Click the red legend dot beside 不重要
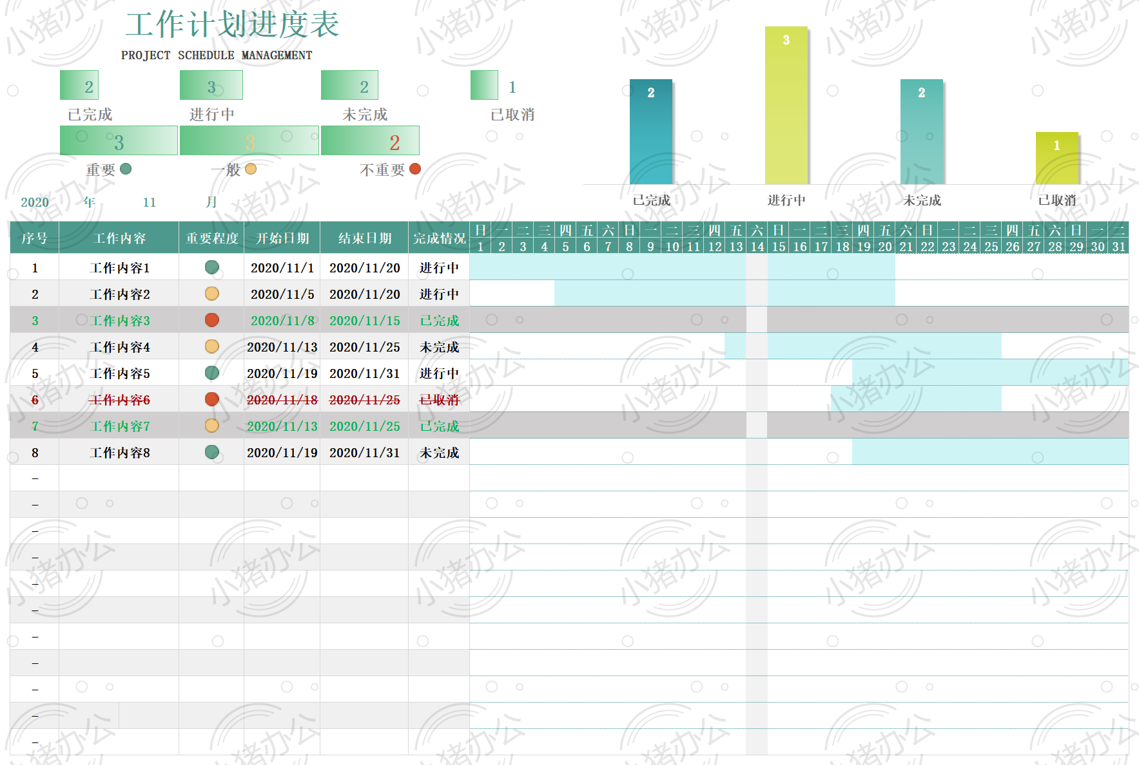Viewport: 1139px width, 765px height. coord(415,169)
